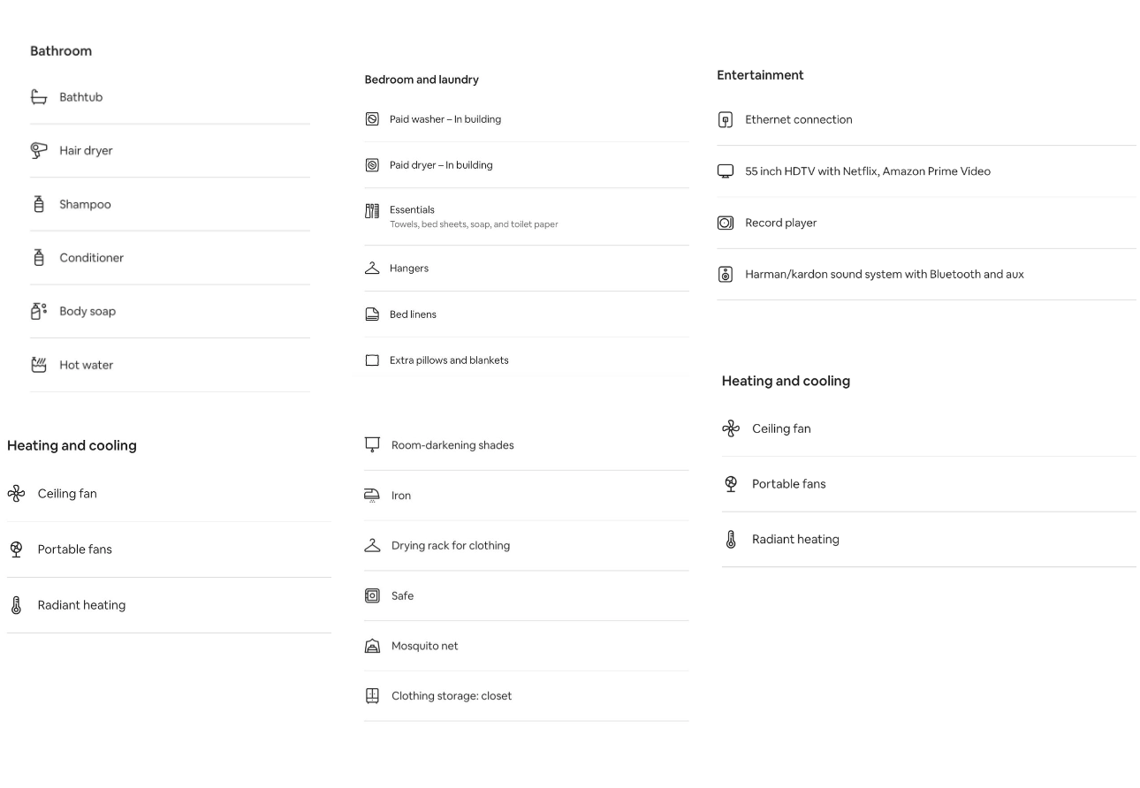The height and width of the screenshot is (788, 1140).
Task: Click the Hair dryer icon
Action: click(x=39, y=150)
